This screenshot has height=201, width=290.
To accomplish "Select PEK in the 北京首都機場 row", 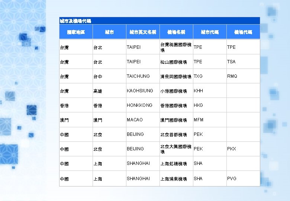I will pyautogui.click(x=198, y=134).
